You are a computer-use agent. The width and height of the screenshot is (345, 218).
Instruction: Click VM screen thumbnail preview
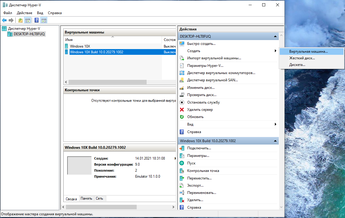pyautogui.click(x=79, y=165)
